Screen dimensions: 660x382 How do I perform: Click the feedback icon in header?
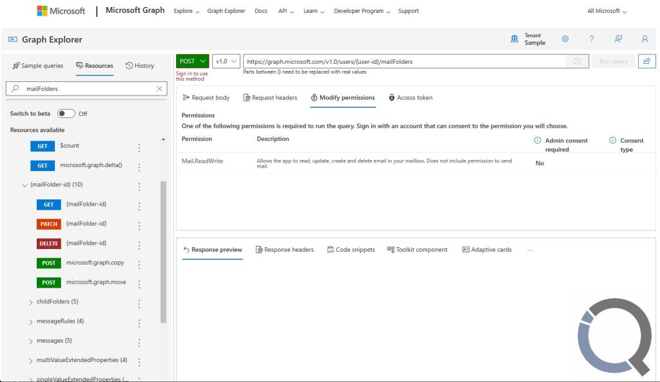click(x=618, y=39)
